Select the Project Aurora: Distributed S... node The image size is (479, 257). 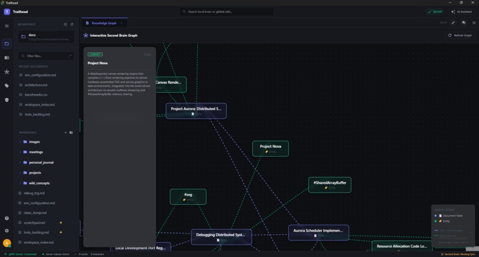(196, 111)
